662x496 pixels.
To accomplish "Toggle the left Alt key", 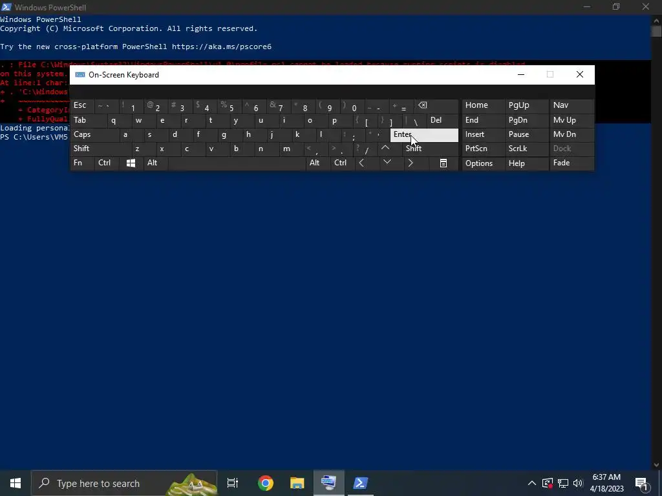I will click(156, 163).
